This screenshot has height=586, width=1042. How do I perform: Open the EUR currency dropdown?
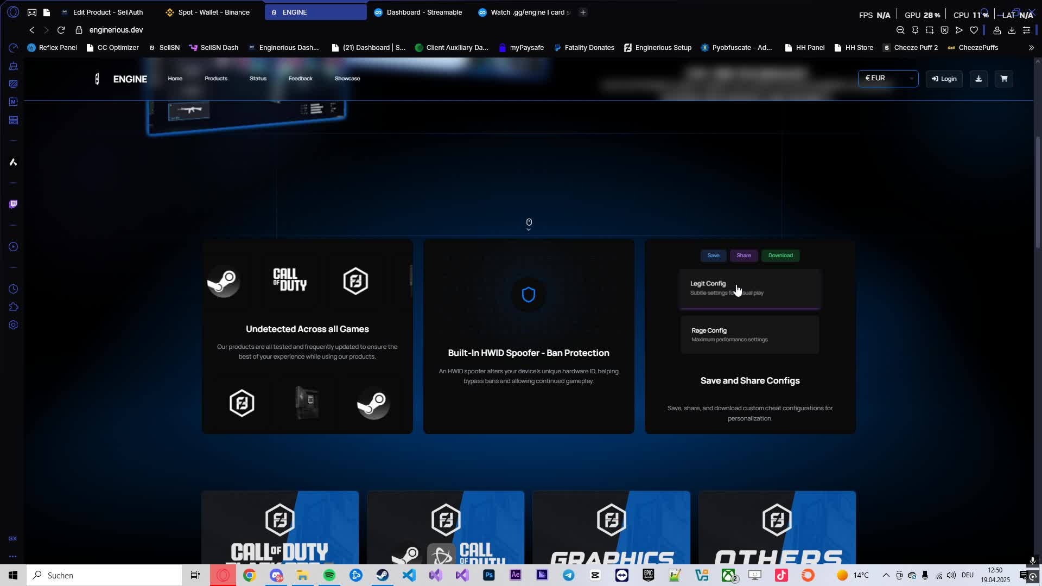point(888,79)
